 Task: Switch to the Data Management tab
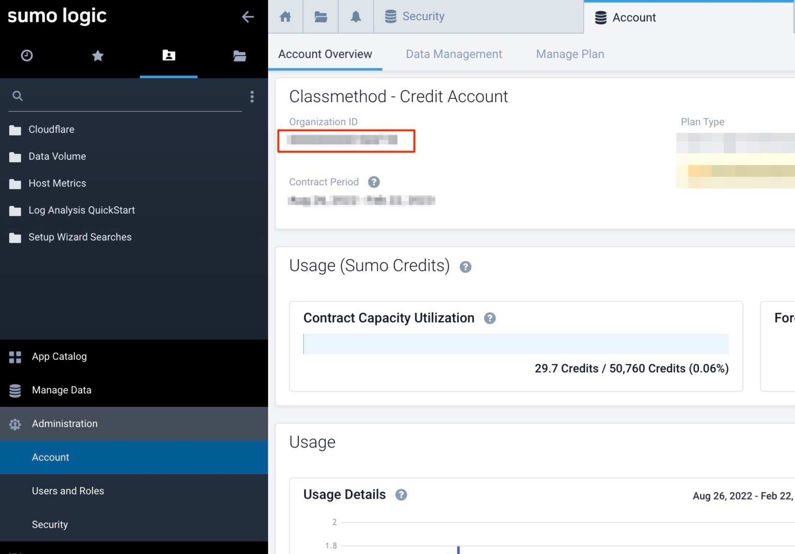click(454, 54)
